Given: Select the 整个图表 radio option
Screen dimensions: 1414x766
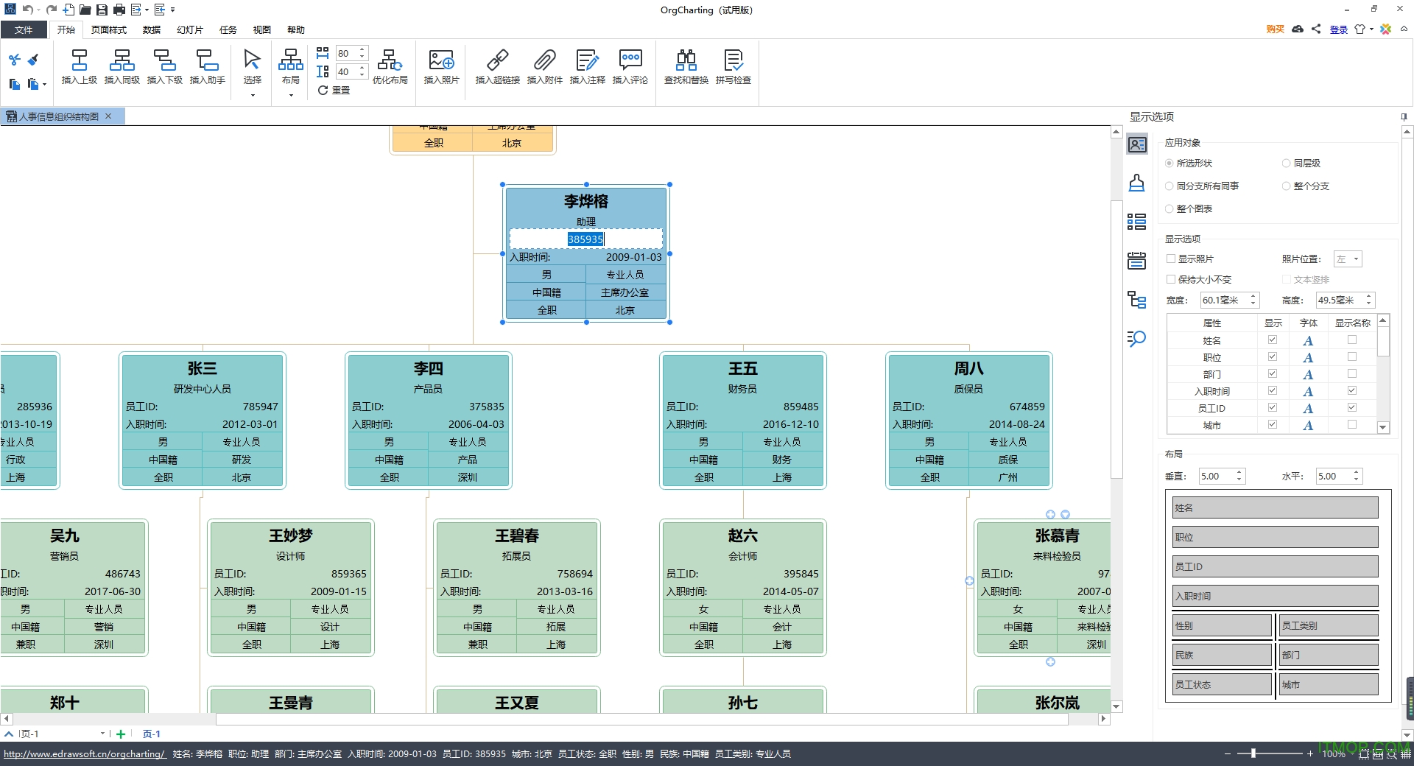Looking at the screenshot, I should point(1169,209).
